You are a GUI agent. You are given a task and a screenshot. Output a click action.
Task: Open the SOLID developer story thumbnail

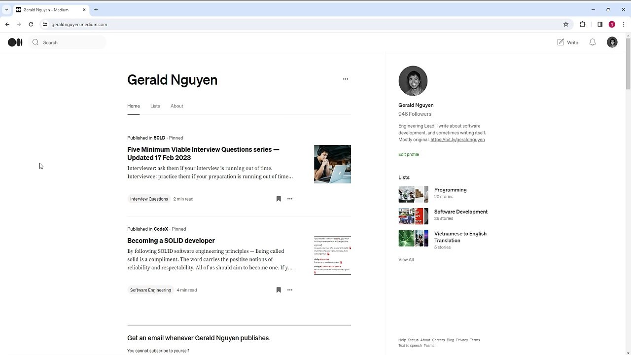tap(332, 255)
